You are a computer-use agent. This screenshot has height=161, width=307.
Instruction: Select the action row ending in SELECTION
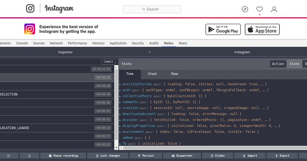click(x=57, y=94)
